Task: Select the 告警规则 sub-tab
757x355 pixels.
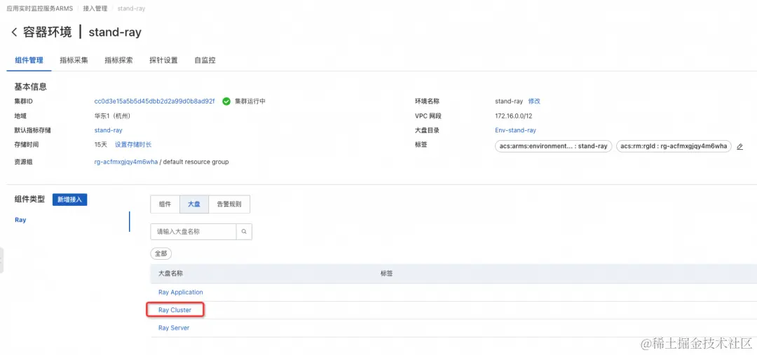Action: point(229,204)
